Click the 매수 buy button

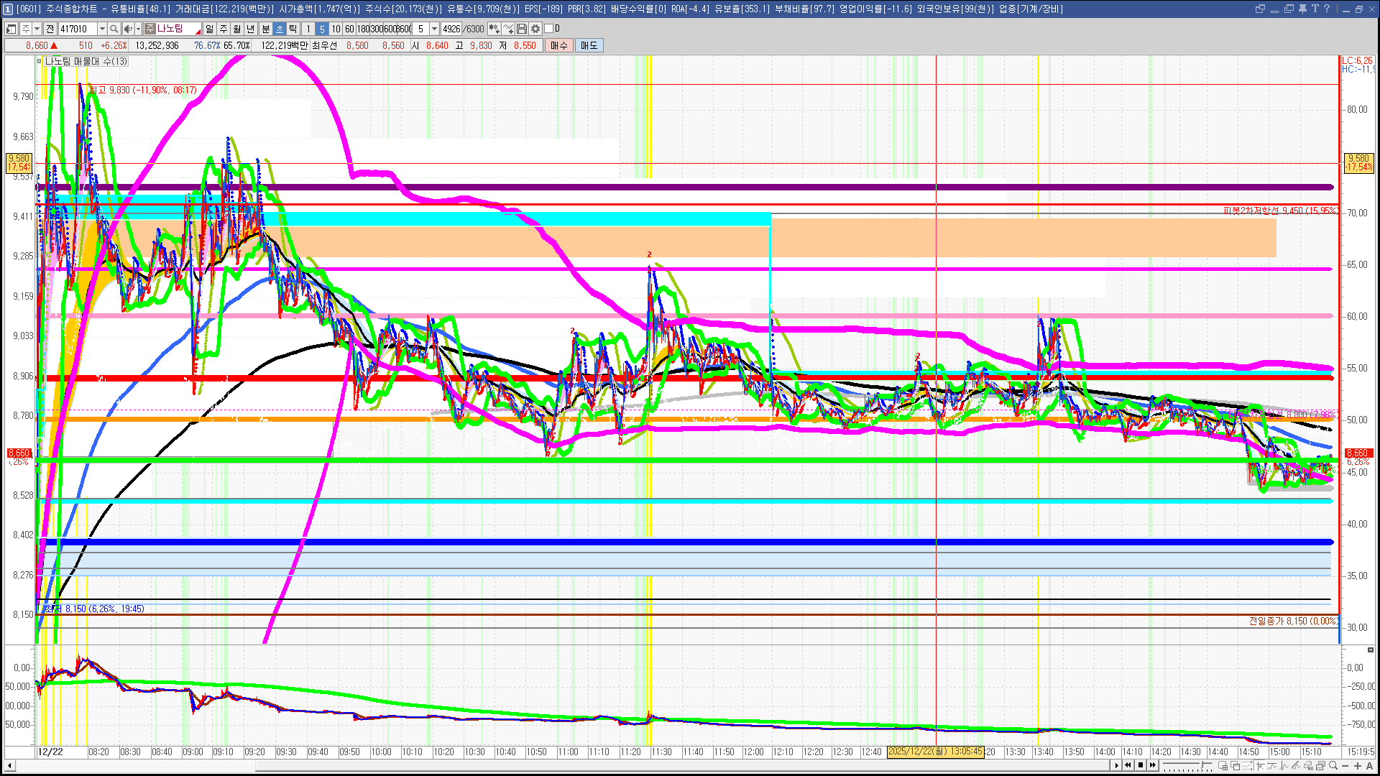(559, 45)
